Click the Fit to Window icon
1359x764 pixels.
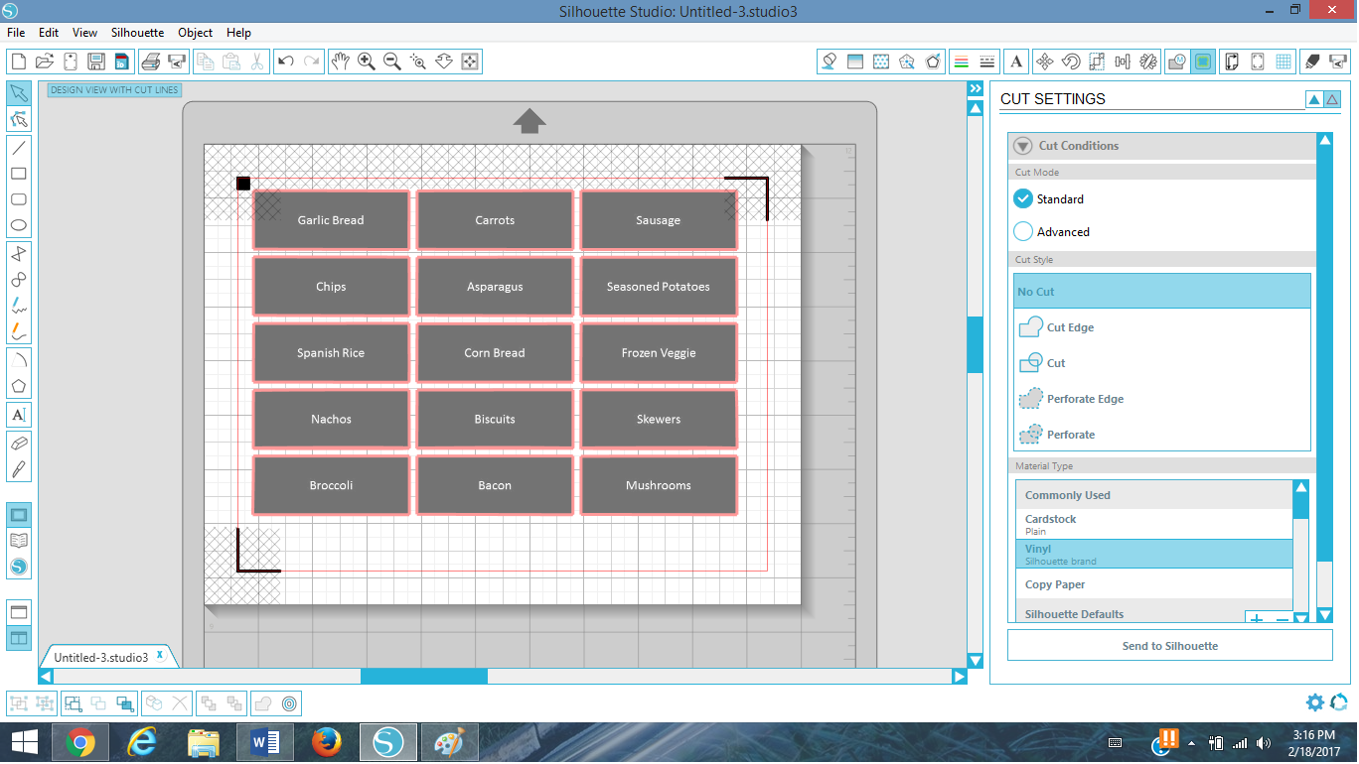[470, 62]
